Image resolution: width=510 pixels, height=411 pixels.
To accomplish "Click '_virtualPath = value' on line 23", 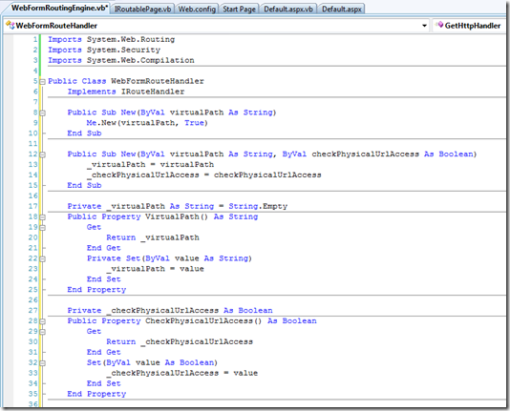I will pos(155,269).
